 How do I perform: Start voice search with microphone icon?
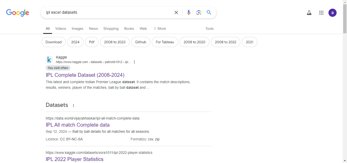point(189,12)
